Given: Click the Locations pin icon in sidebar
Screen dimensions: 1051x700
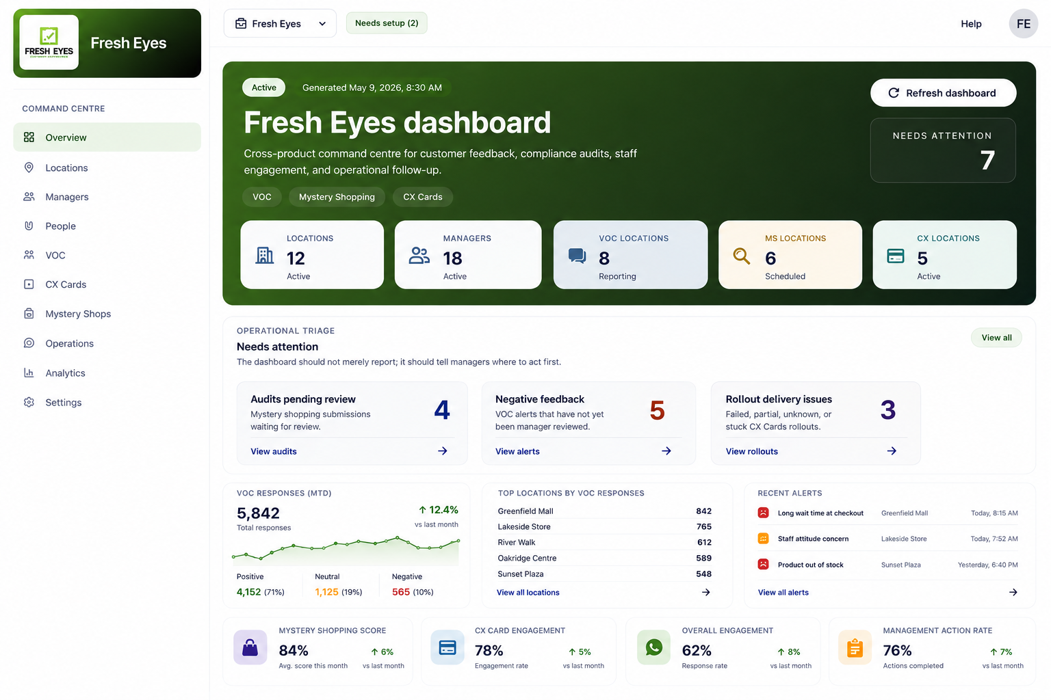Looking at the screenshot, I should click(29, 167).
